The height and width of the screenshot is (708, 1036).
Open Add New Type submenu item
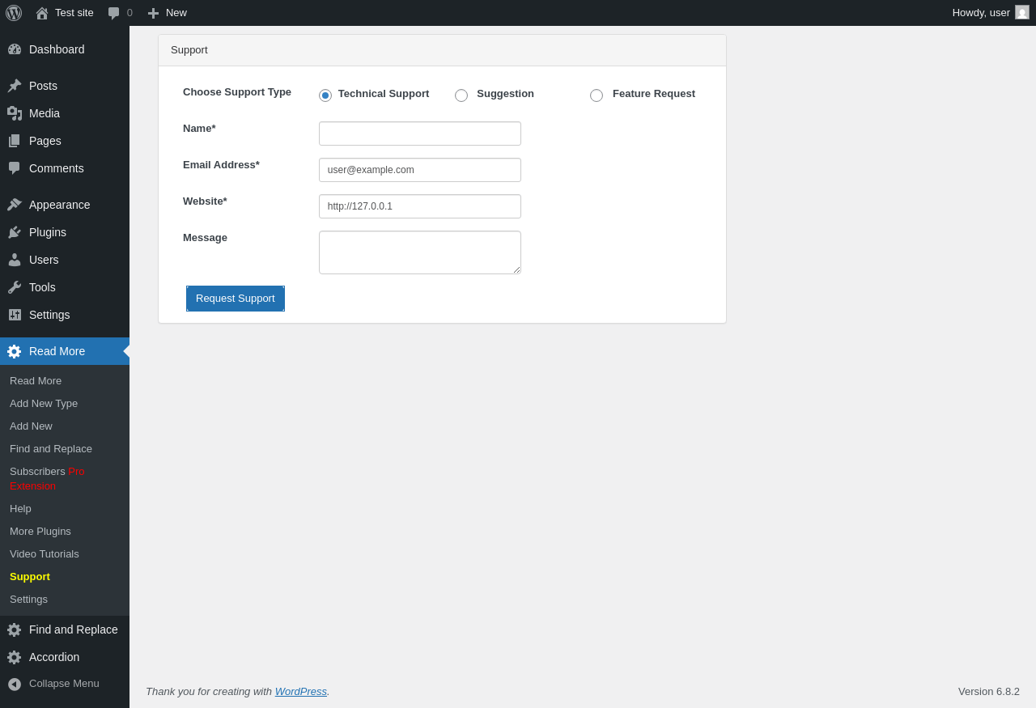pos(65,404)
